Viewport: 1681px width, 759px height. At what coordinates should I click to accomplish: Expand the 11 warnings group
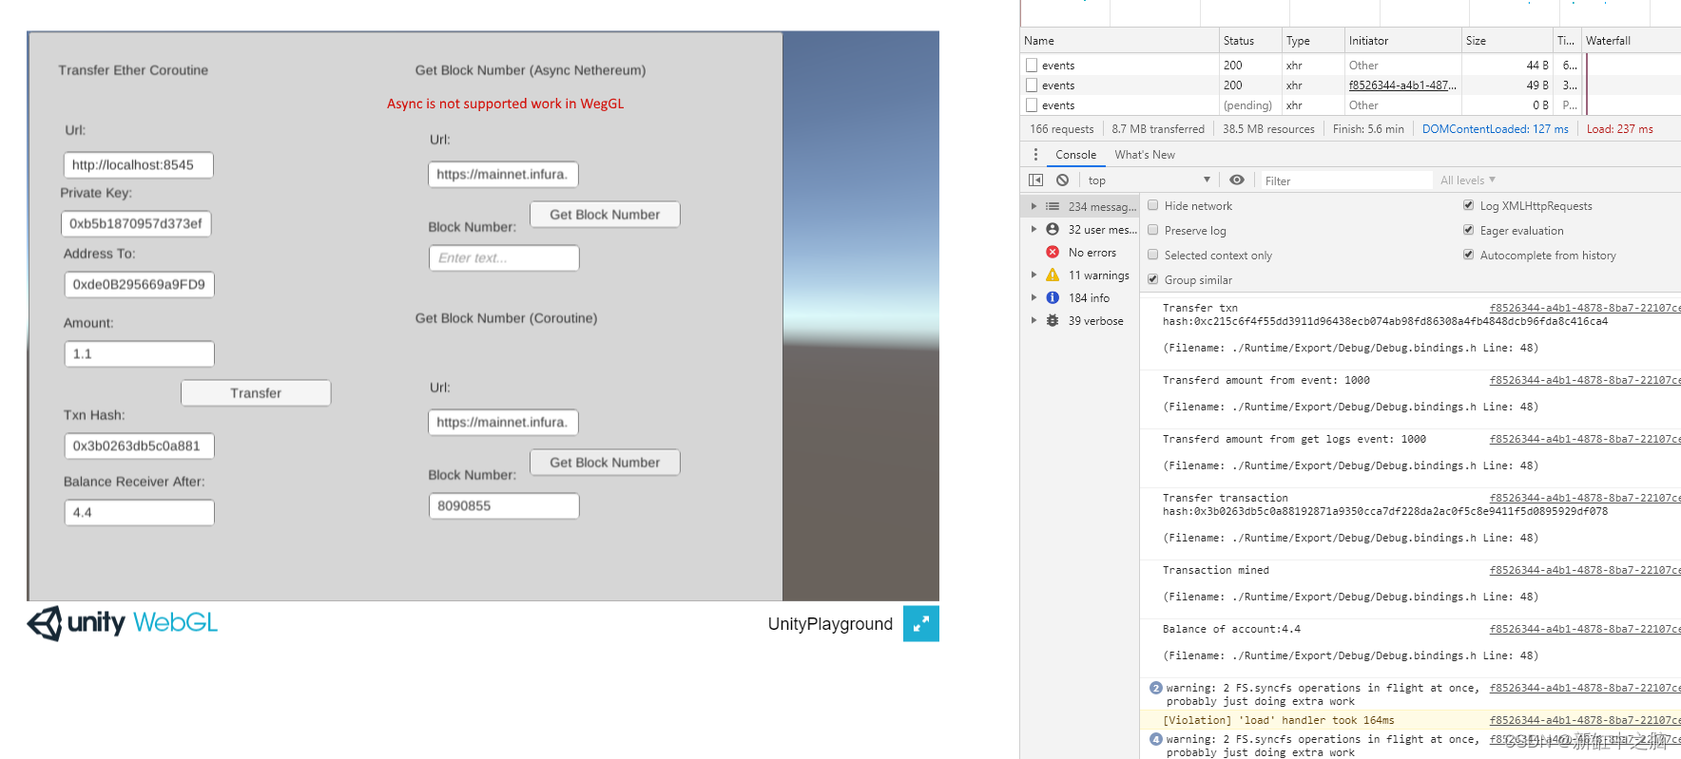click(x=1034, y=275)
